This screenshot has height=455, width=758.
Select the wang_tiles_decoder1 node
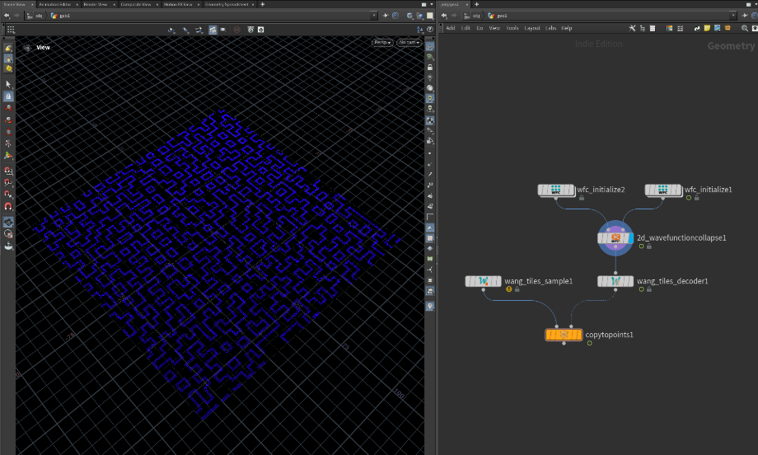[615, 281]
